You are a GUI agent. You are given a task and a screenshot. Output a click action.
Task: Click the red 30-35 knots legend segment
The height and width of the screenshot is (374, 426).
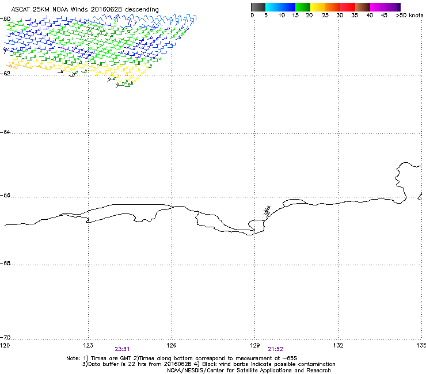pos(348,7)
